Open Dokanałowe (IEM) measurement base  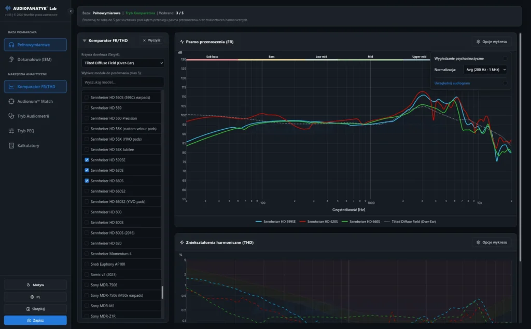(x=35, y=59)
